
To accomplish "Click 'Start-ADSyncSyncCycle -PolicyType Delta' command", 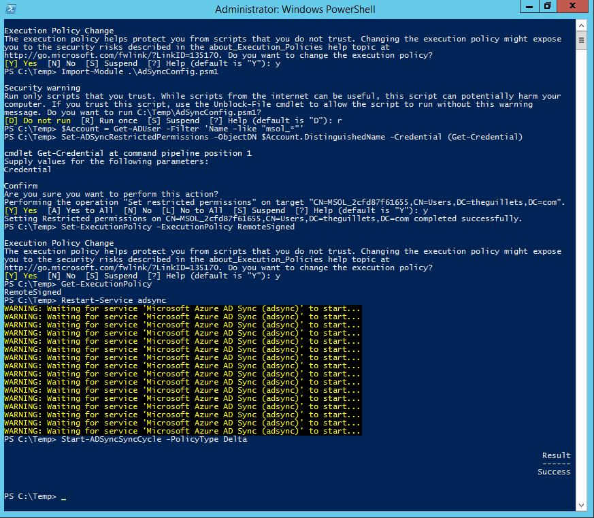I will pos(154,439).
